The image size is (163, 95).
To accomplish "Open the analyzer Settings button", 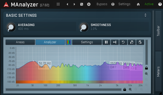I will (x=87, y=42).
